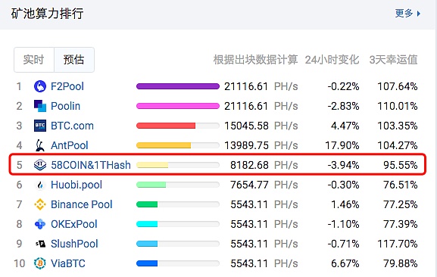Click the 58COIN&1THash logo icon
This screenshot has height=277, width=437.
click(40, 165)
